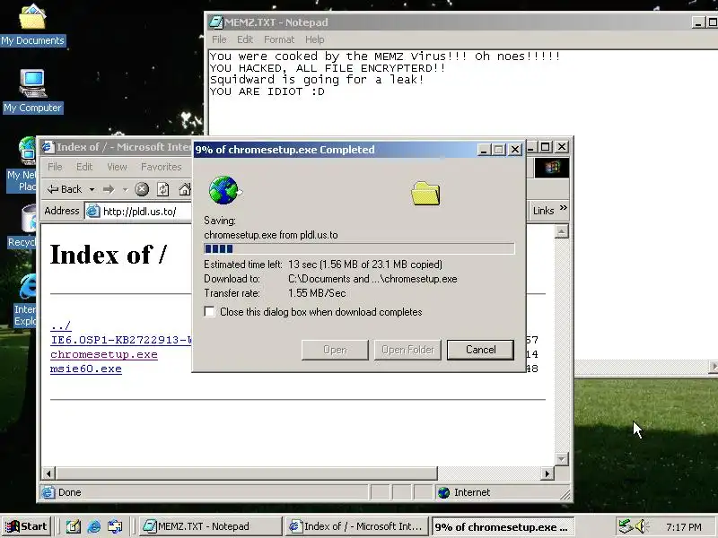Screen dimensions: 718x538
Task: Click the globe icon in download dialog
Action: coord(223,190)
